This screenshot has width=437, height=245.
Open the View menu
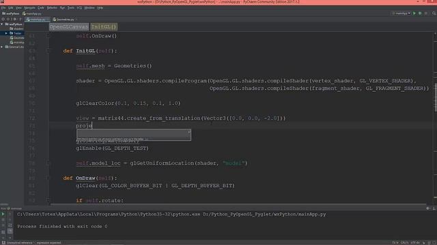click(x=18, y=7)
